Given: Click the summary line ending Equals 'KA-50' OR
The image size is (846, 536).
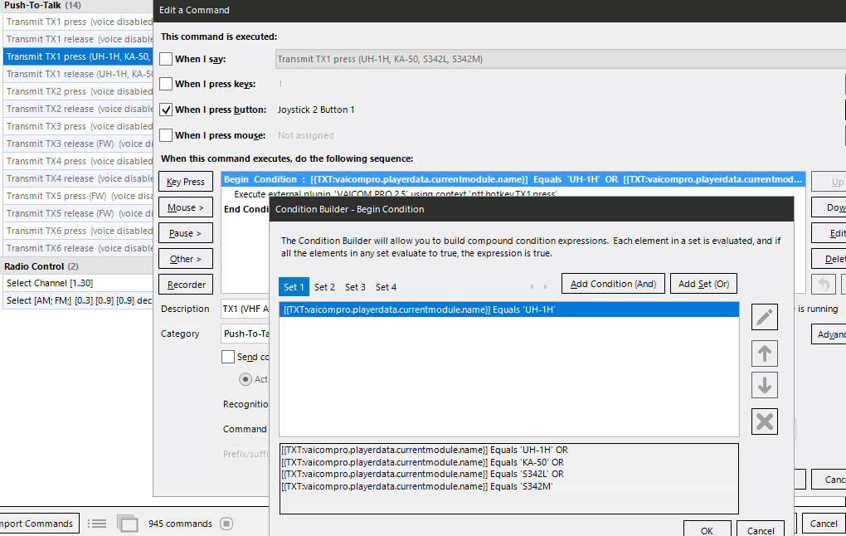Looking at the screenshot, I should [x=422, y=462].
